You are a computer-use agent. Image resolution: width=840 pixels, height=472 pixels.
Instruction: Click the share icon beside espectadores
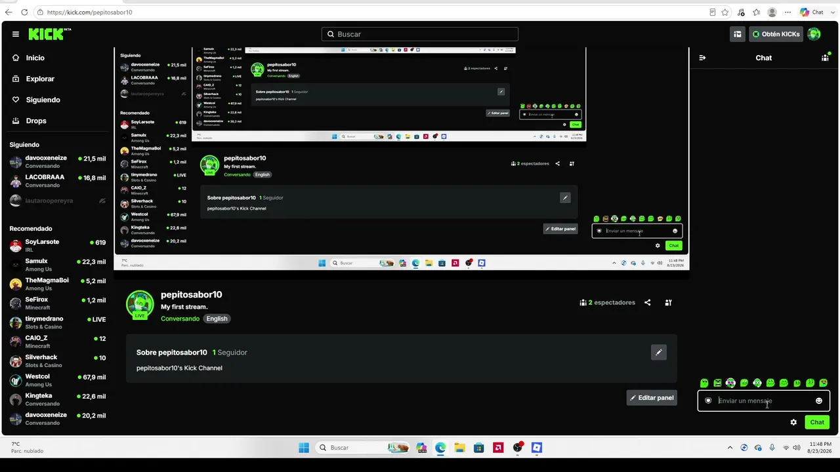click(648, 303)
